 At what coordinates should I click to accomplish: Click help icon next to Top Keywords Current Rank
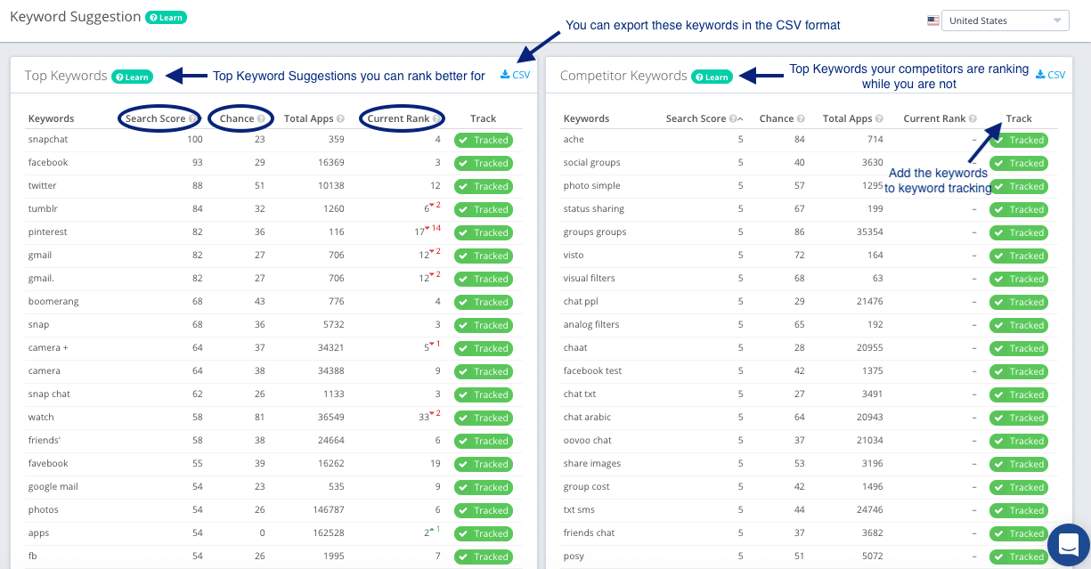[x=436, y=118]
